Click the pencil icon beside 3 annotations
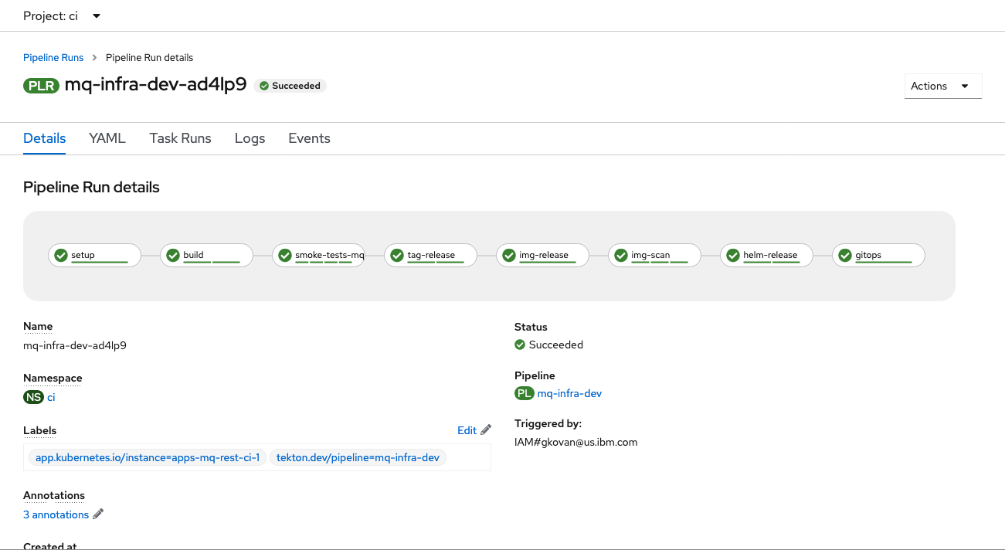 click(98, 514)
